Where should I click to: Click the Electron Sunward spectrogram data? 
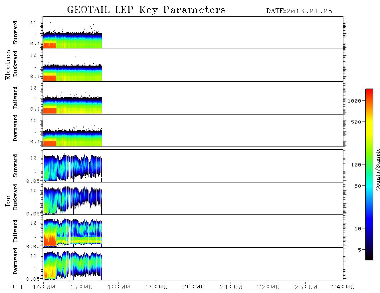coord(73,40)
